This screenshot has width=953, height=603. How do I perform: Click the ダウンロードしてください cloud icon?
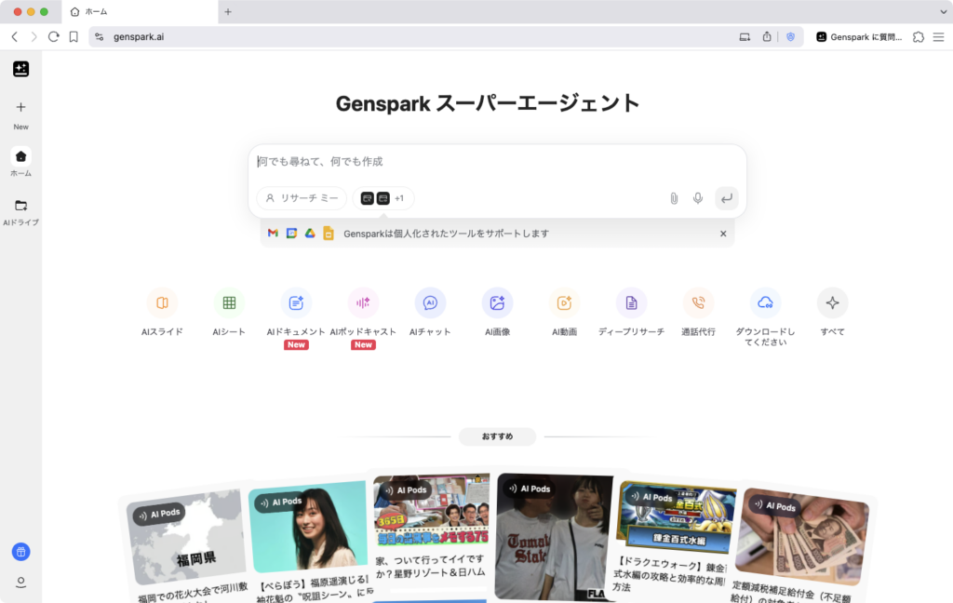[x=765, y=302]
